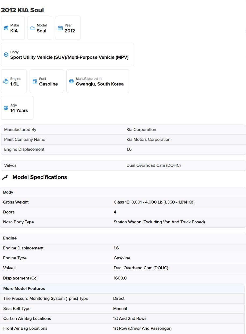This screenshot has height=334, width=246.
Task: Click the engine icon beside 1.6L
Action: [6, 81]
